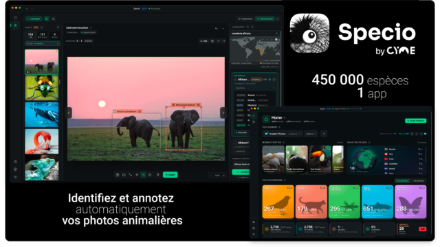
Task: Click the circular icon next to green tool
Action: (150, 175)
